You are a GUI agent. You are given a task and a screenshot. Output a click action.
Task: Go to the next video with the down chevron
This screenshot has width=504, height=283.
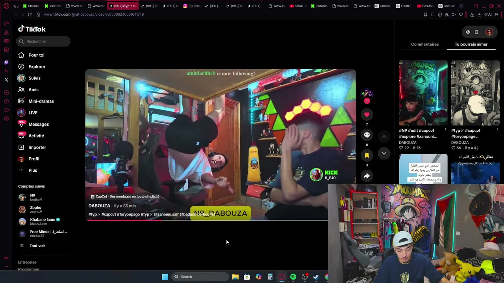click(x=384, y=153)
